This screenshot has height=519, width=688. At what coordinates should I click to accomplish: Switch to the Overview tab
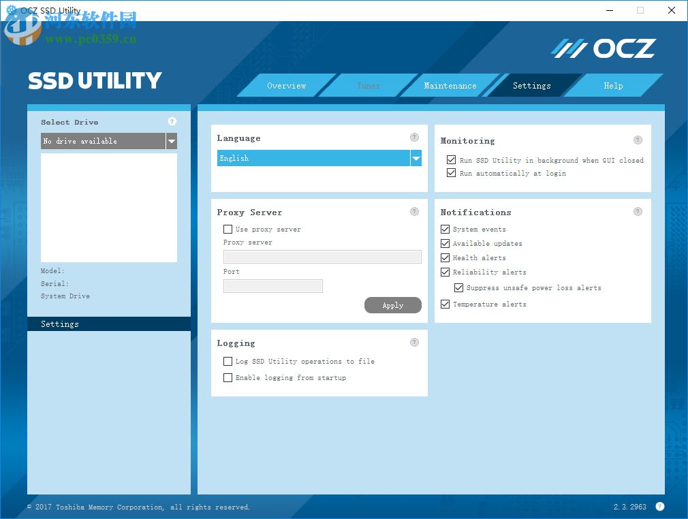tap(286, 85)
